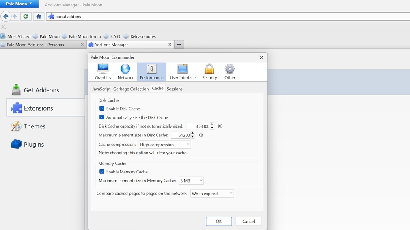The image size is (410, 230).
Task: Open the User Interface settings category
Action: tap(183, 72)
